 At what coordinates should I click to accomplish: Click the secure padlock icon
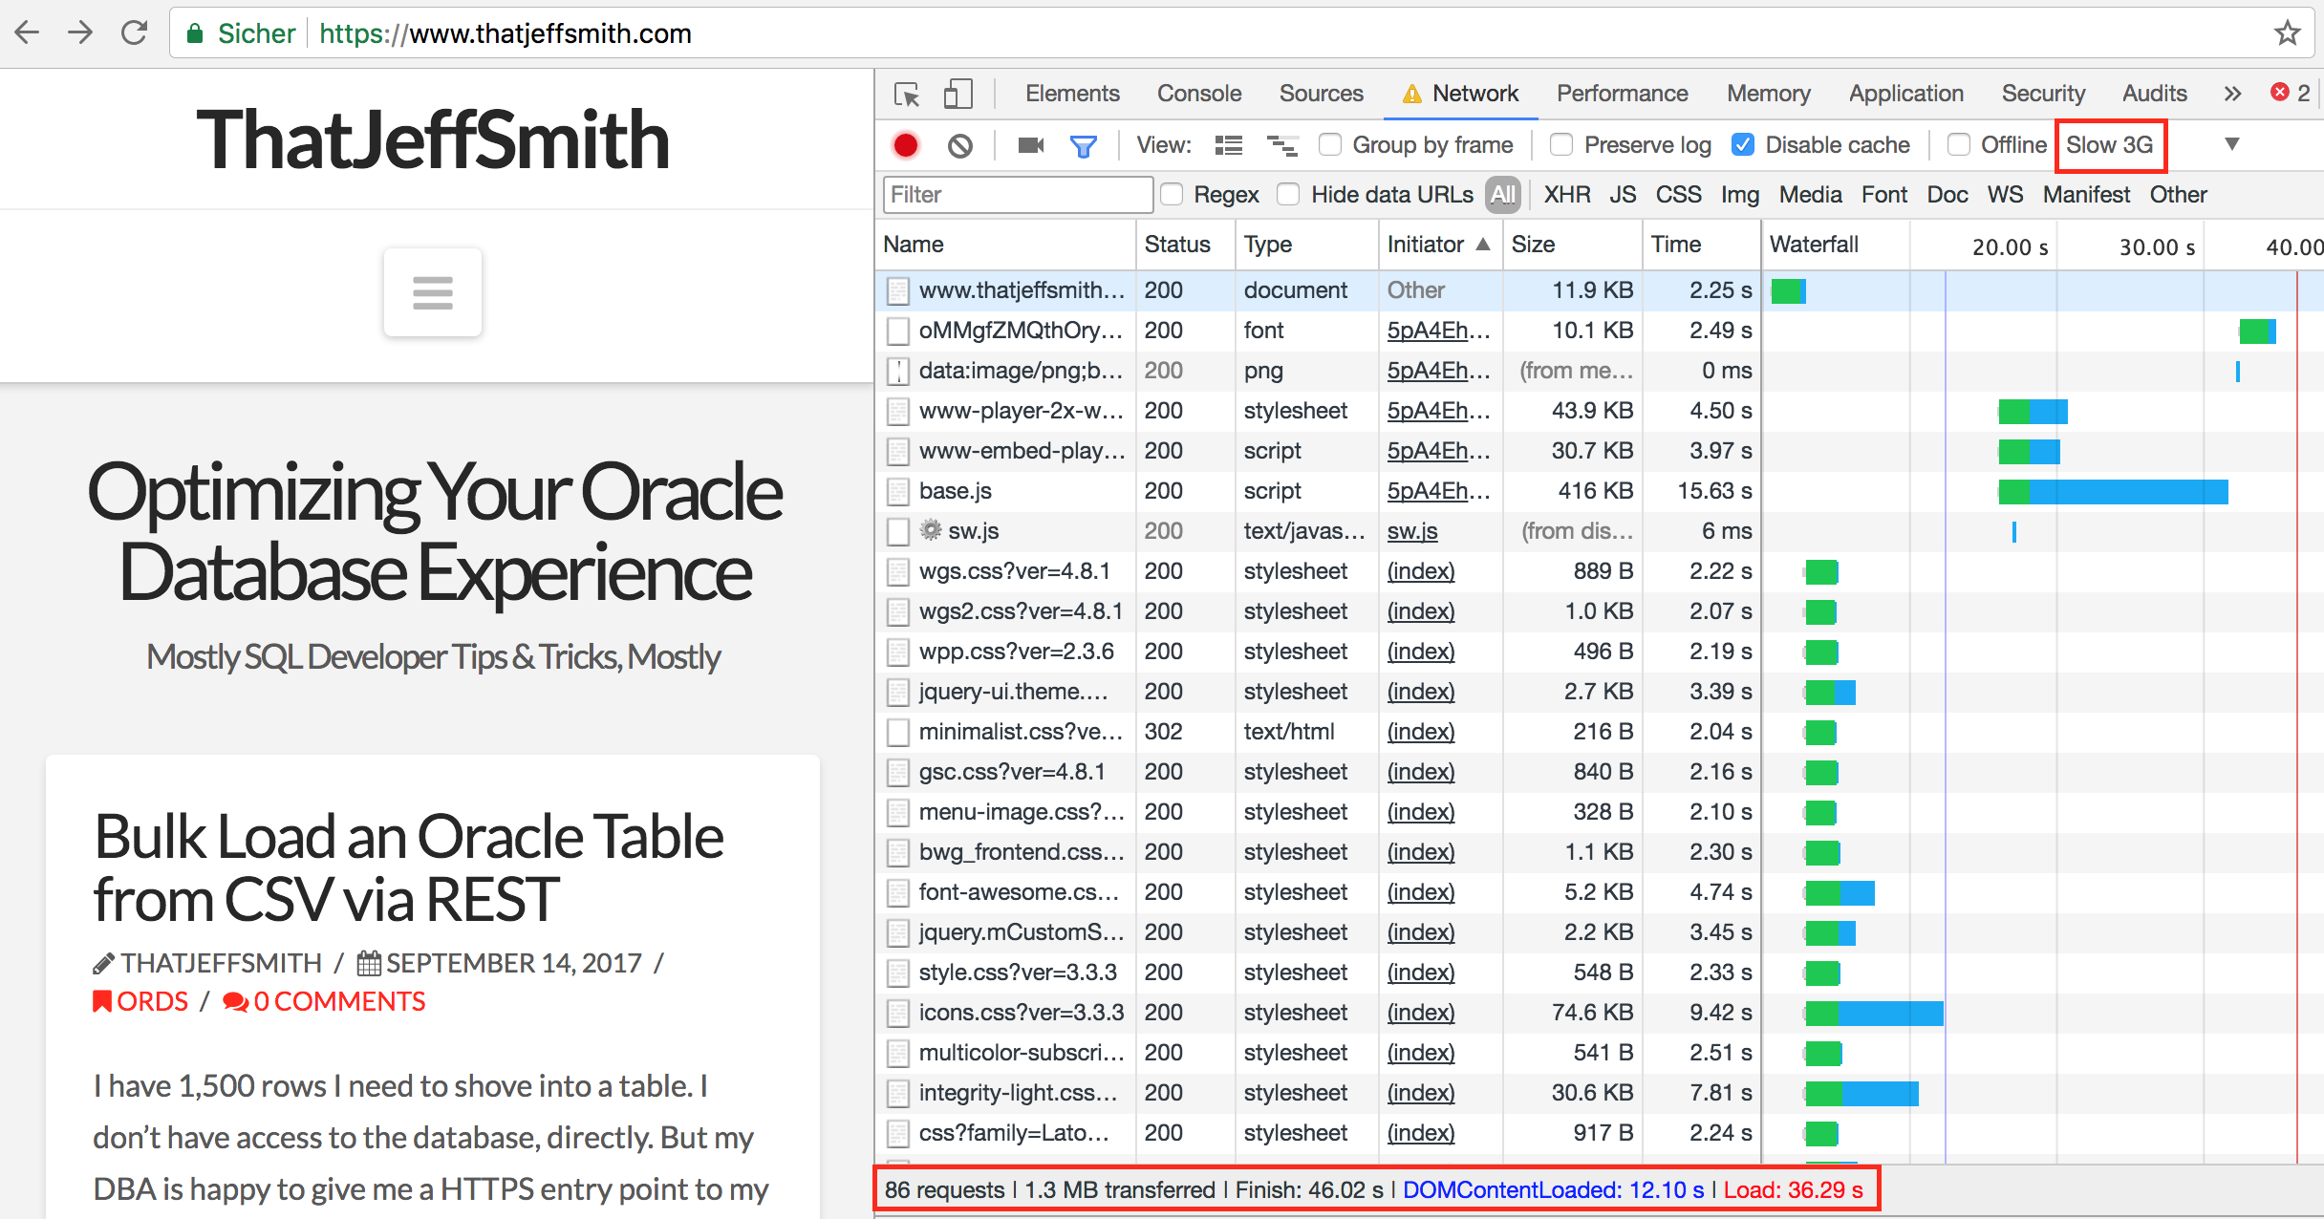tap(195, 33)
